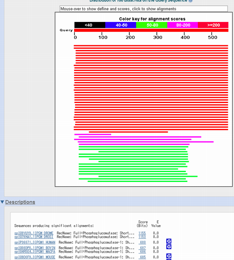This screenshot has height=260, width=234.
Task: Click the PGM1_BOVIN RecName description text
Action: tap(97, 248)
